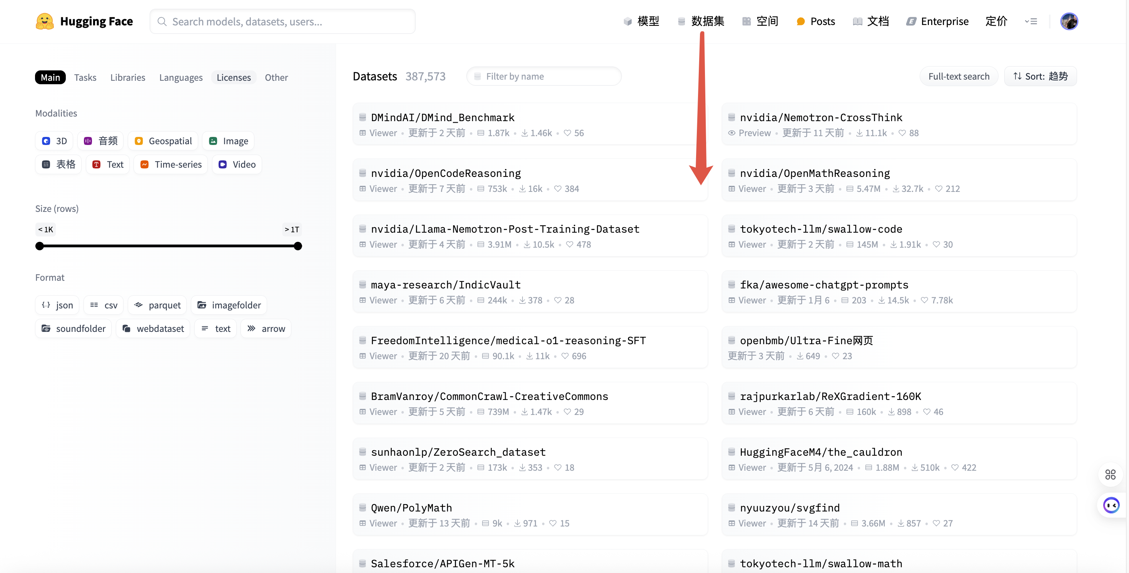The width and height of the screenshot is (1129, 573).
Task: Toggle the json format filter
Action: click(57, 305)
